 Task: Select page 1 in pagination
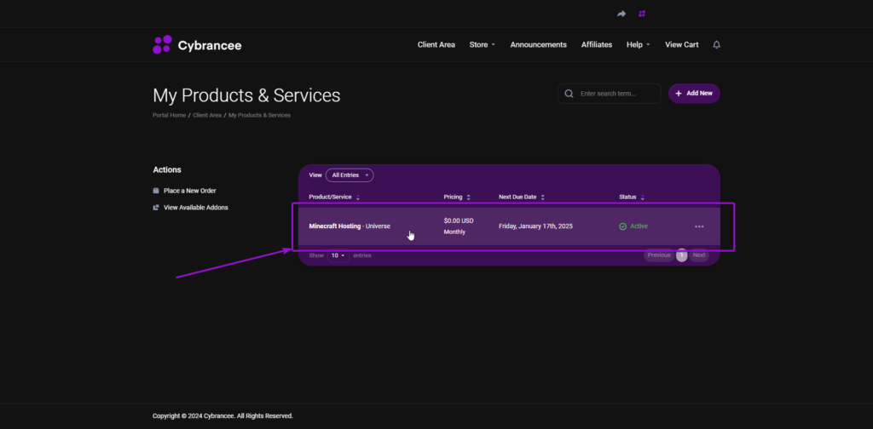(681, 255)
